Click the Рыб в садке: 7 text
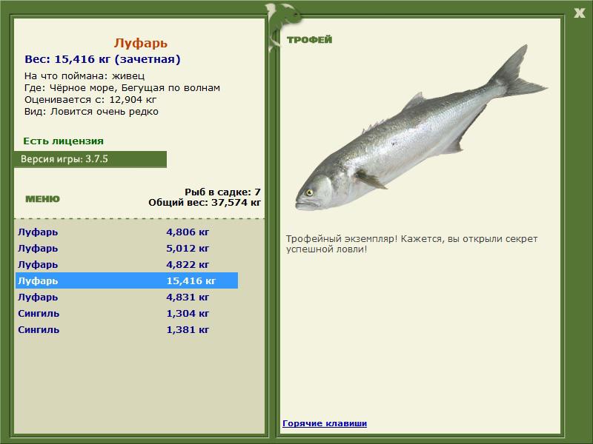 [x=223, y=192]
